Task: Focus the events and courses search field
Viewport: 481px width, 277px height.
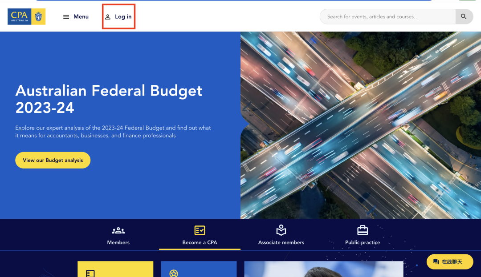Action: tap(388, 16)
